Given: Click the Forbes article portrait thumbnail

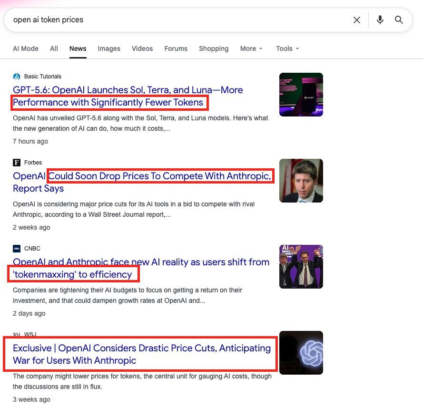Looking at the screenshot, I should pyautogui.click(x=301, y=181).
